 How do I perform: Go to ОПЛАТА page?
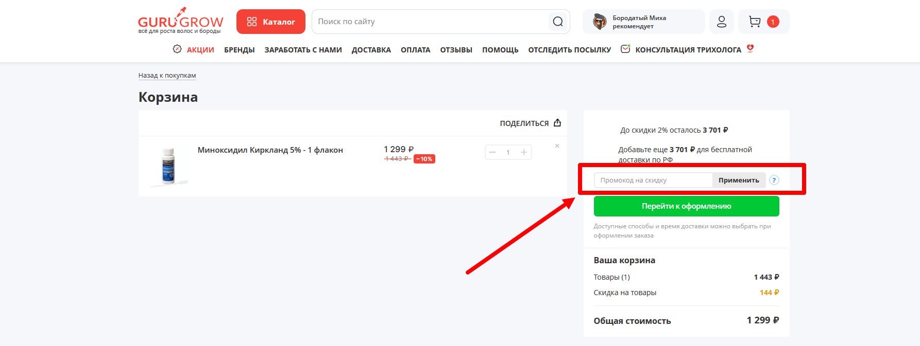pos(416,50)
